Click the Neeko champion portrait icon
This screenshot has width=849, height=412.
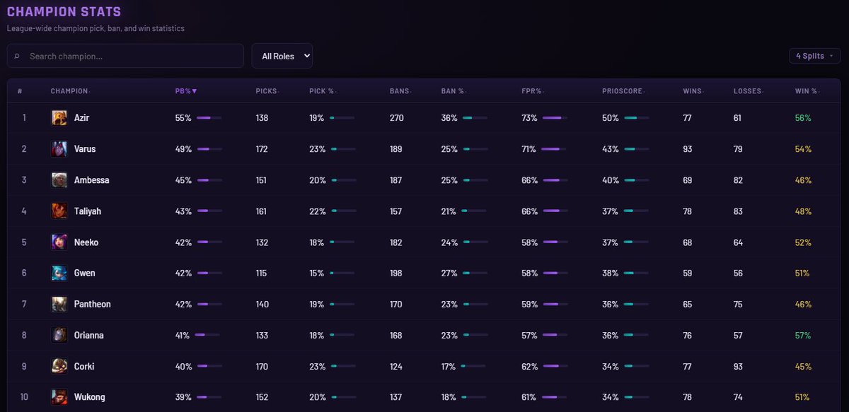point(59,242)
